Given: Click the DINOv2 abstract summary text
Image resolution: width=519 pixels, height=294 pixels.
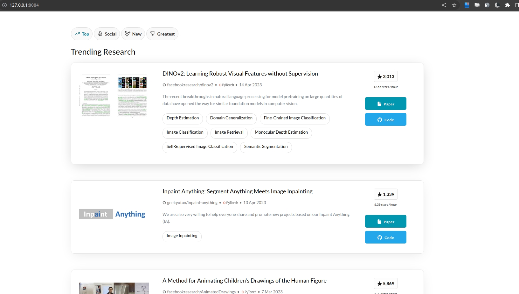Looking at the screenshot, I should click(253, 100).
